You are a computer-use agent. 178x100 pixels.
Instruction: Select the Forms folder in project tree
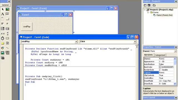(156, 12)
